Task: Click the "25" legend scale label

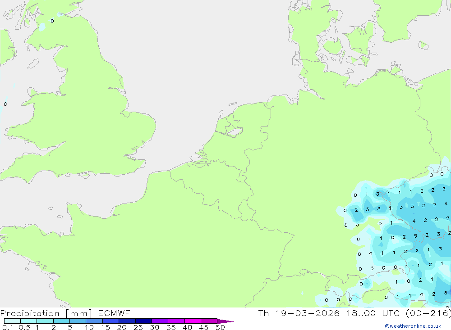Action: (x=138, y=327)
